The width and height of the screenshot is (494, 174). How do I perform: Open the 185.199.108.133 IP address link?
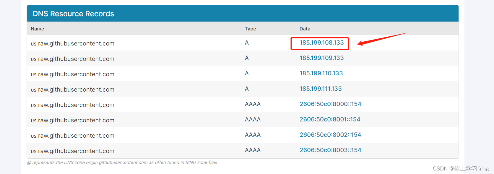tap(321, 43)
